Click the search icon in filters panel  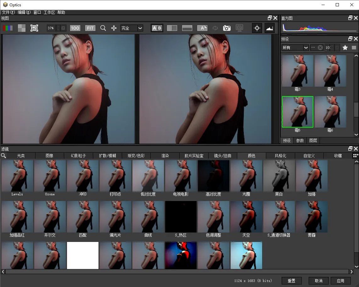click(x=3, y=156)
